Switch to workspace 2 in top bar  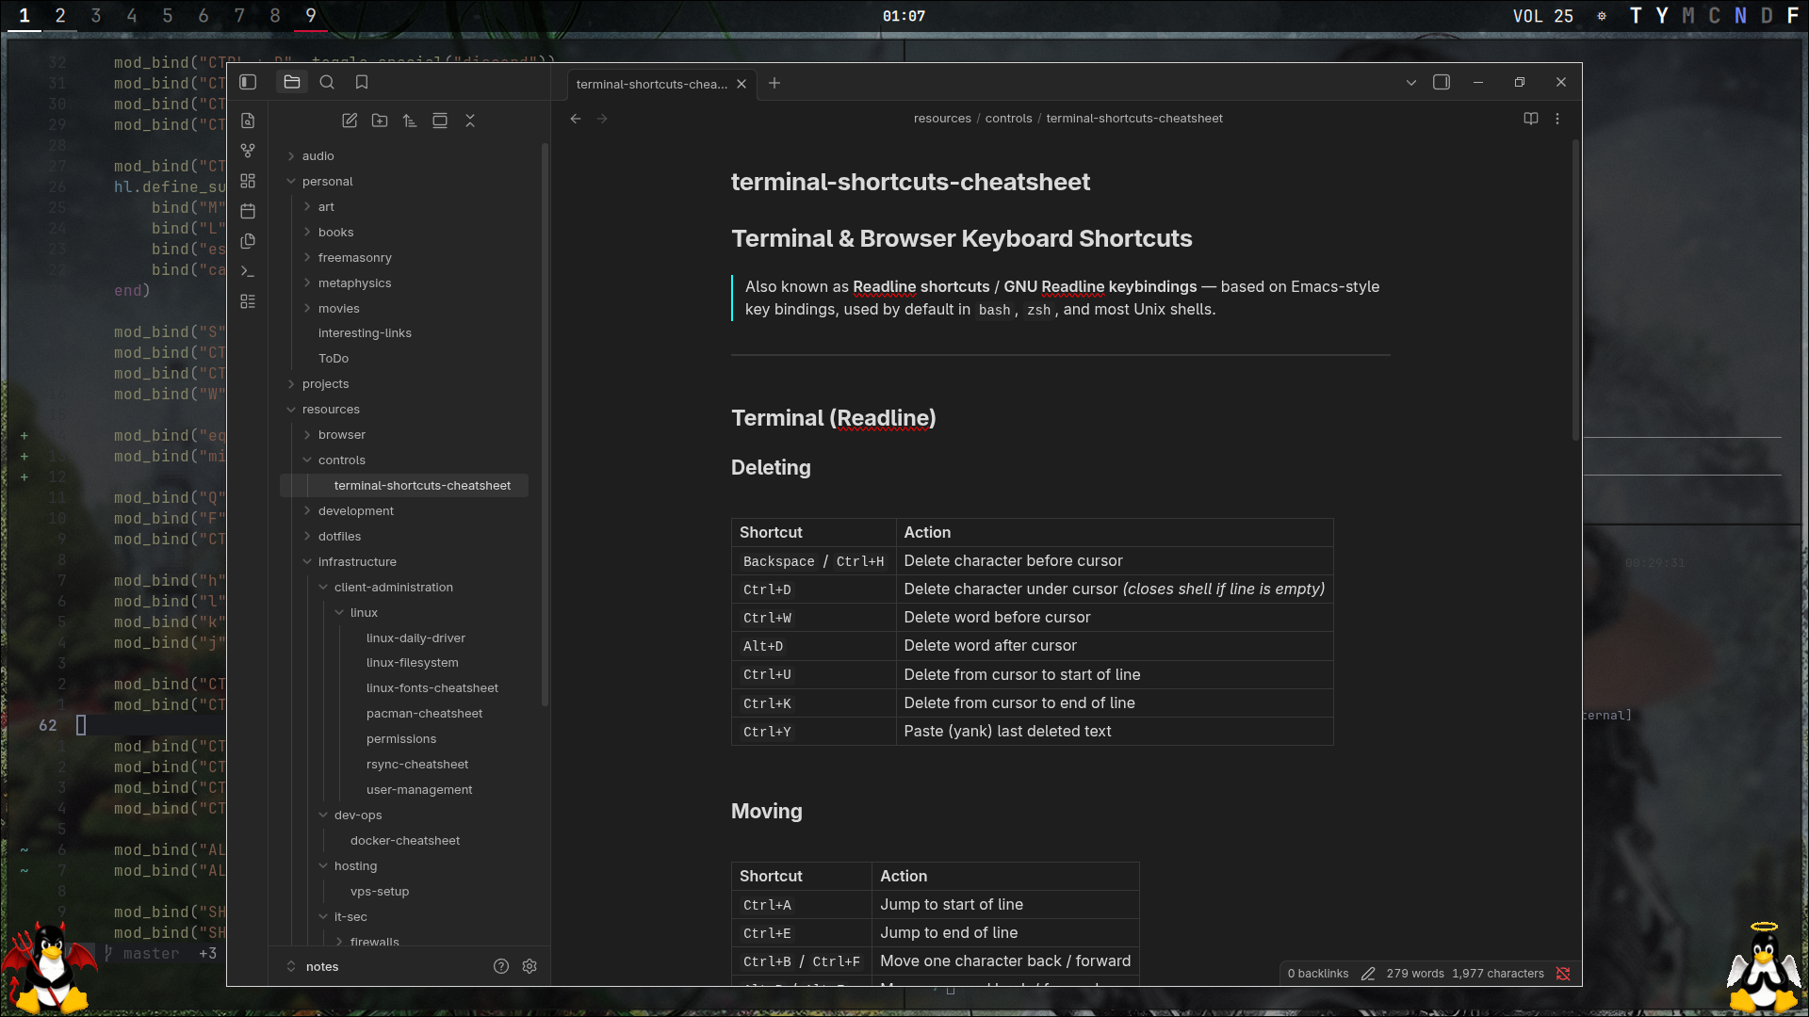60,16
